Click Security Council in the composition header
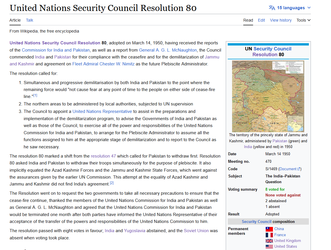The width and height of the screenshot is (331, 250). click(257, 222)
